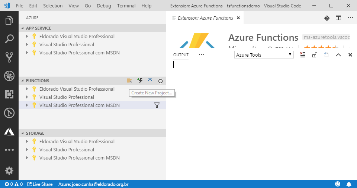Click the Deploy to Function App arrow icon

[150, 81]
